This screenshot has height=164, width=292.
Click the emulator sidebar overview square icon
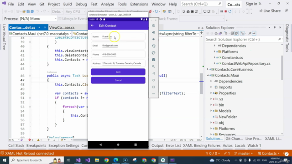click(x=153, y=87)
